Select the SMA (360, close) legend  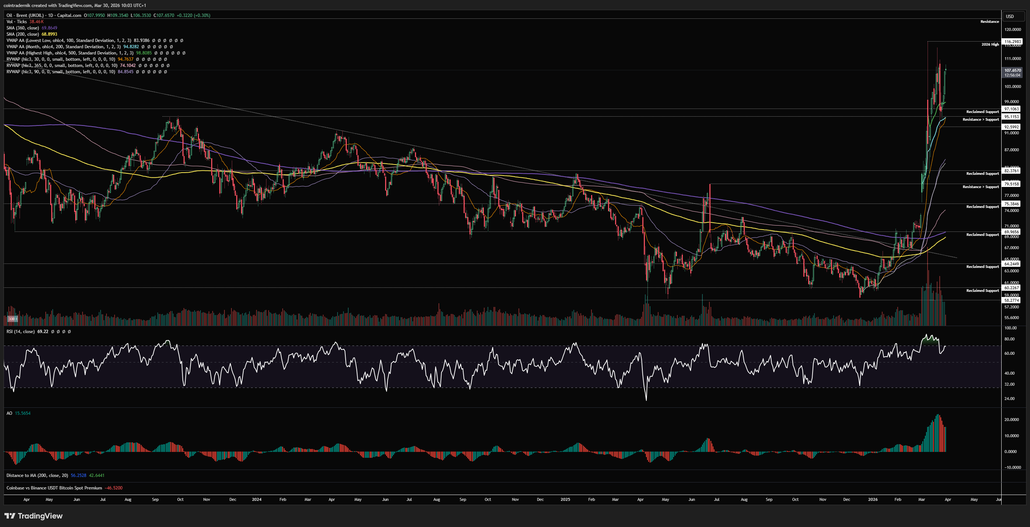click(23, 28)
